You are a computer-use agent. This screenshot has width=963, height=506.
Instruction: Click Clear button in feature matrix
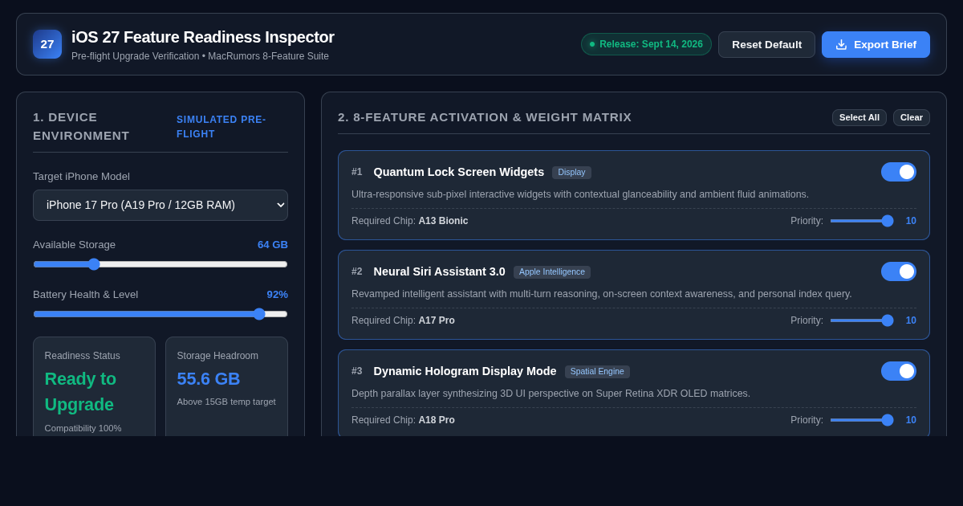(912, 117)
